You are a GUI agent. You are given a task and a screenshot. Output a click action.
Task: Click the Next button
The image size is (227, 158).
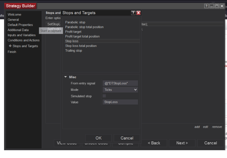(x=182, y=143)
